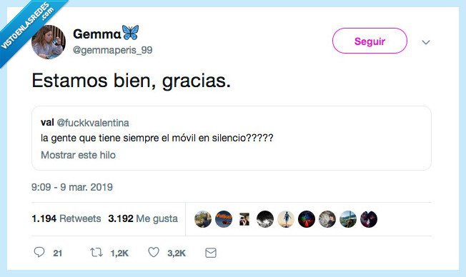Image resolution: width=466 pixels, height=277 pixels.
Task: Open quoted user @fuckkvalentina profile
Action: point(93,123)
